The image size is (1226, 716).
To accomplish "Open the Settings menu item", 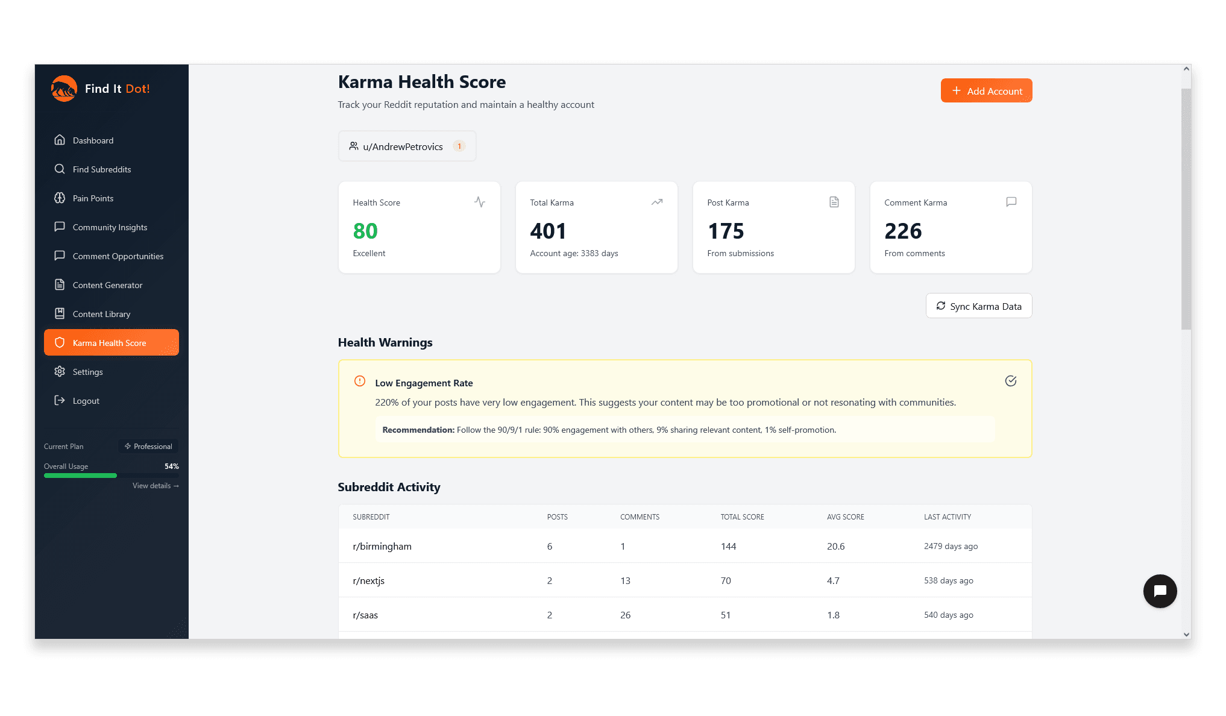I will pyautogui.click(x=60, y=371).
